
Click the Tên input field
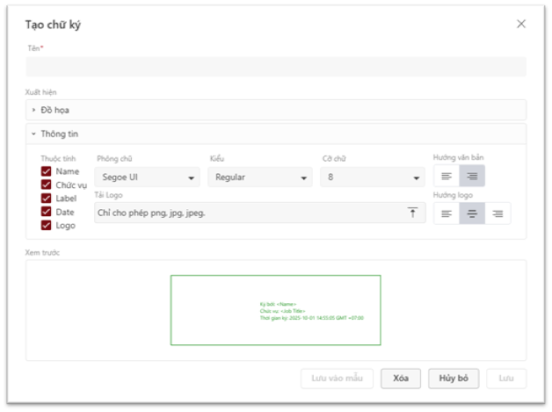click(x=276, y=67)
